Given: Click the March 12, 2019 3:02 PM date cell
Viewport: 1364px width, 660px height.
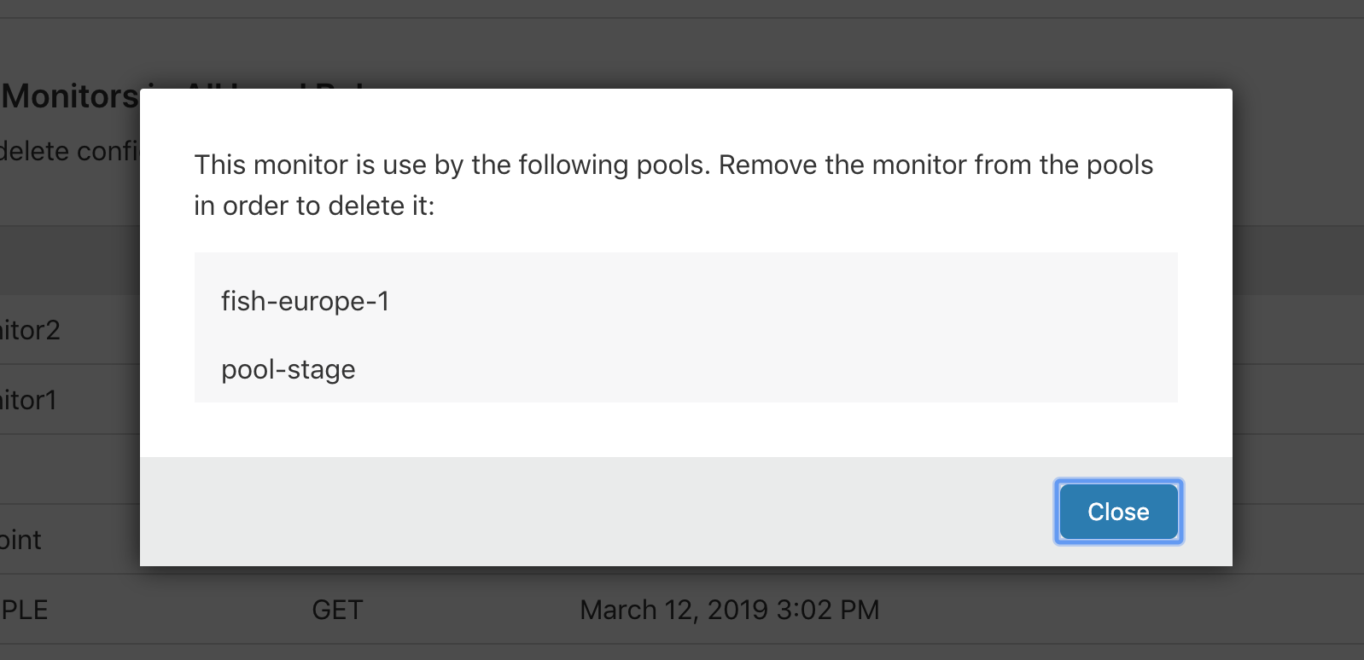Looking at the screenshot, I should pyautogui.click(x=730, y=610).
